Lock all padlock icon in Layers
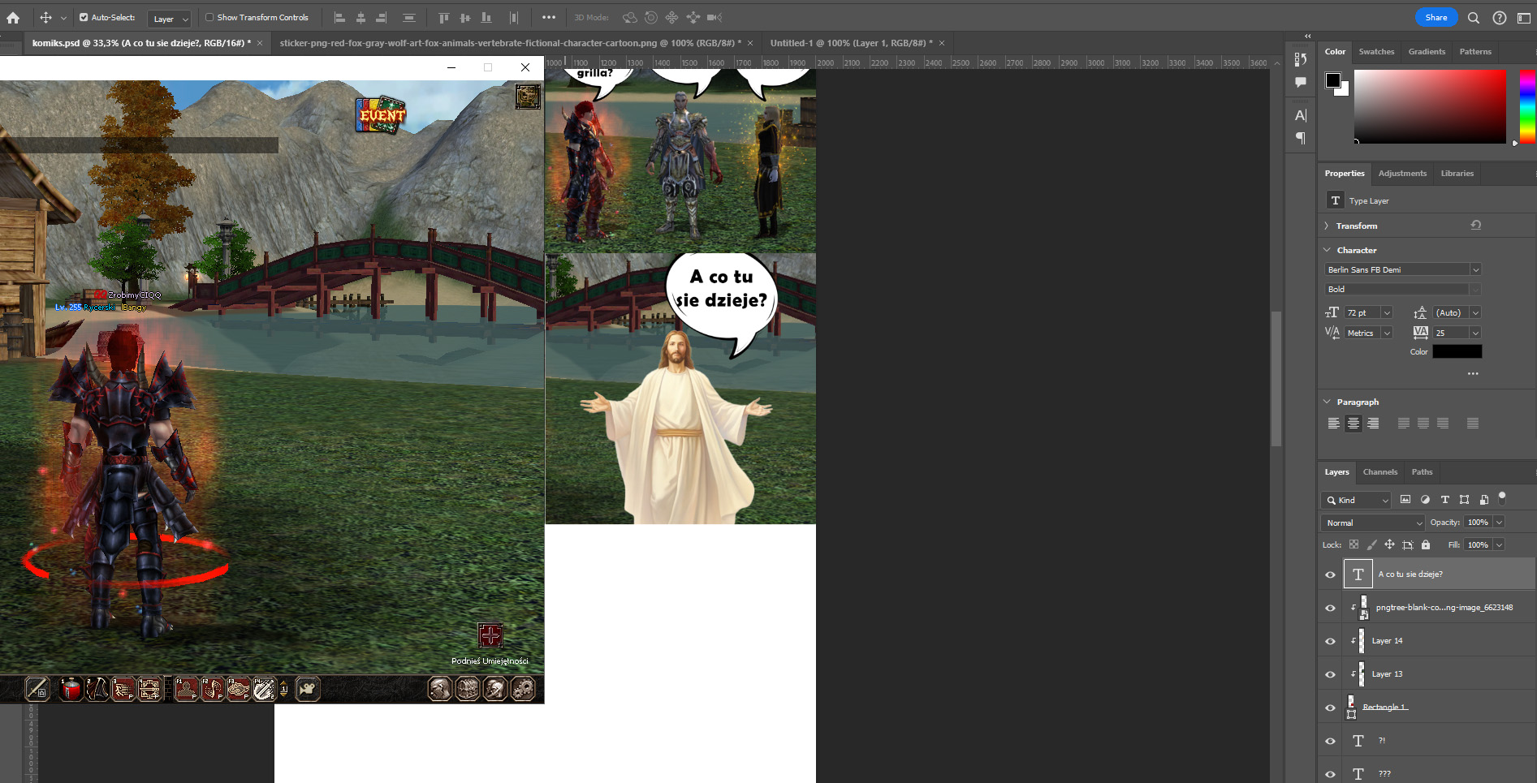Viewport: 1537px width, 783px height. (x=1426, y=544)
